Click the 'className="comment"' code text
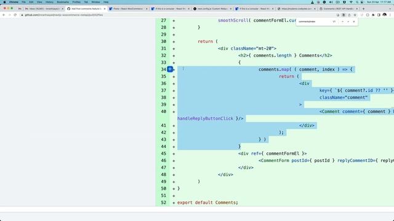Screen dimensions: 394x221 (344, 98)
